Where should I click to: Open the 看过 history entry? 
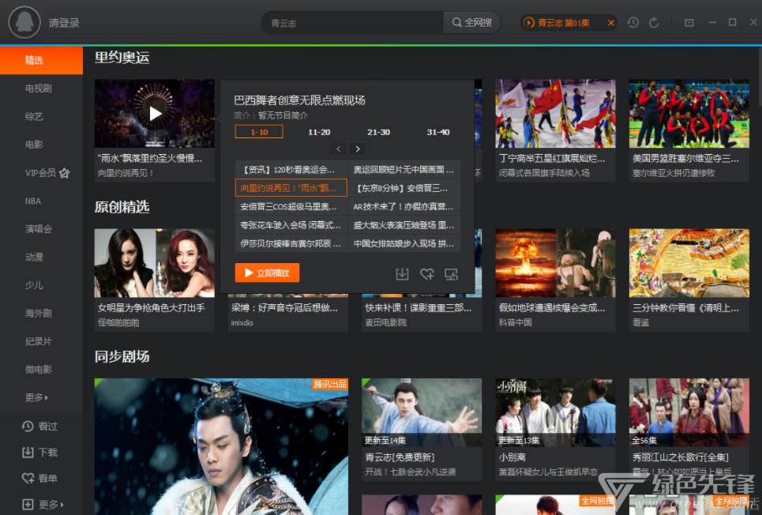[39, 427]
